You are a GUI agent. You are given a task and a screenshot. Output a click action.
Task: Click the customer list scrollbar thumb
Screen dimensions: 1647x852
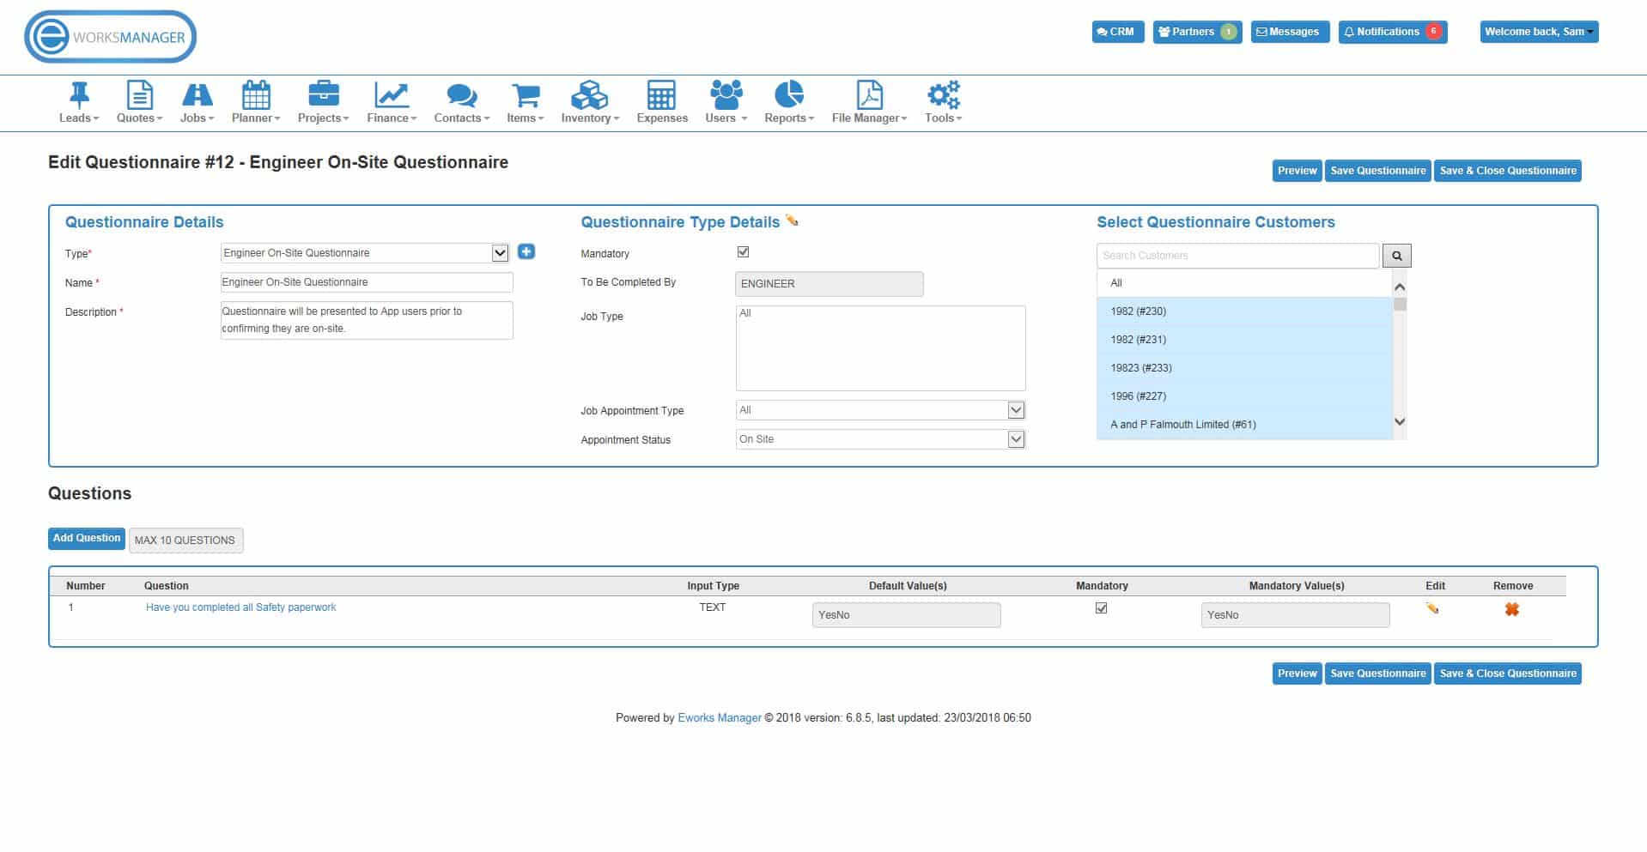(x=1400, y=305)
